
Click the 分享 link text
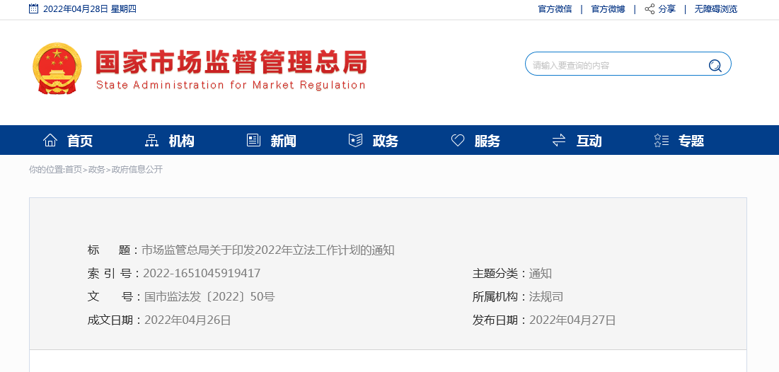(667, 9)
